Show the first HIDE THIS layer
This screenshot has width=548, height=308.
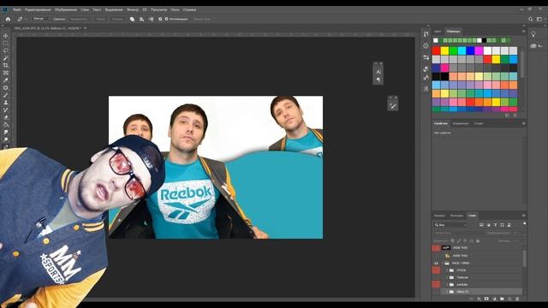436,248
